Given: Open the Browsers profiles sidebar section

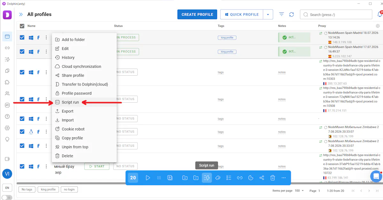Looking at the screenshot, I should click(7, 37).
